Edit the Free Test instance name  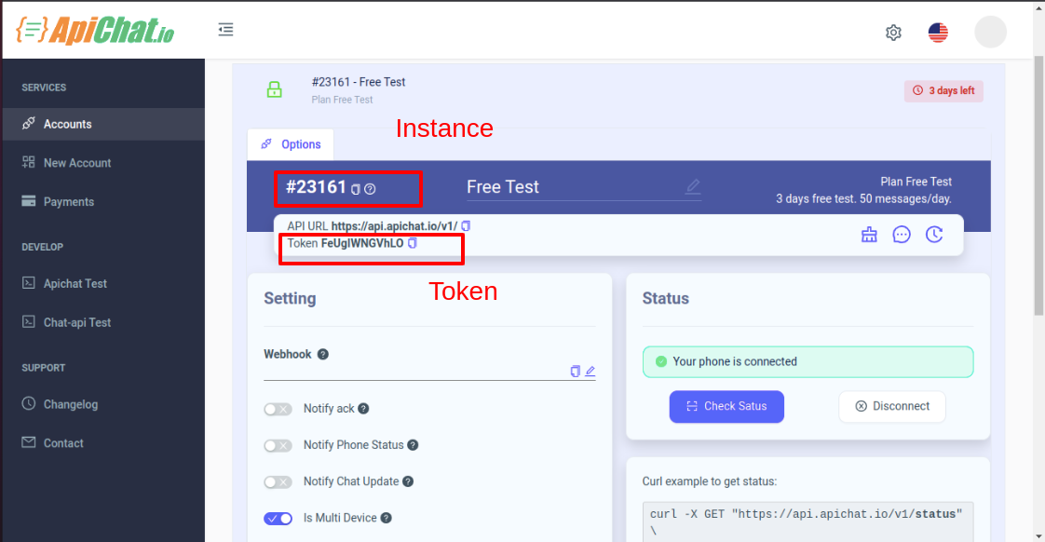[x=693, y=186]
